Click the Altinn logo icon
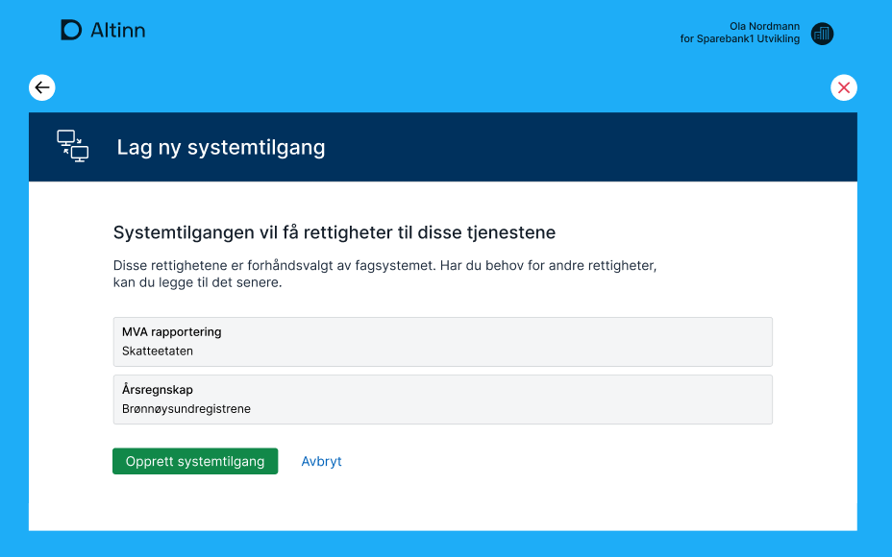892x557 pixels. click(71, 31)
